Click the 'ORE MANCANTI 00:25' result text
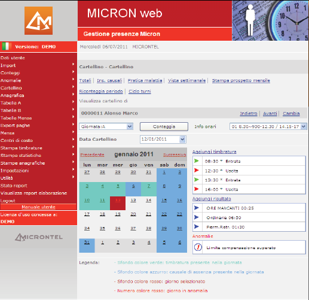Screen dimensions: 309x300 [230, 208]
